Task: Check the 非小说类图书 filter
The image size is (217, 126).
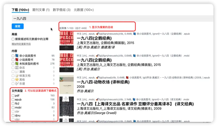Action: (x=13, y=56)
